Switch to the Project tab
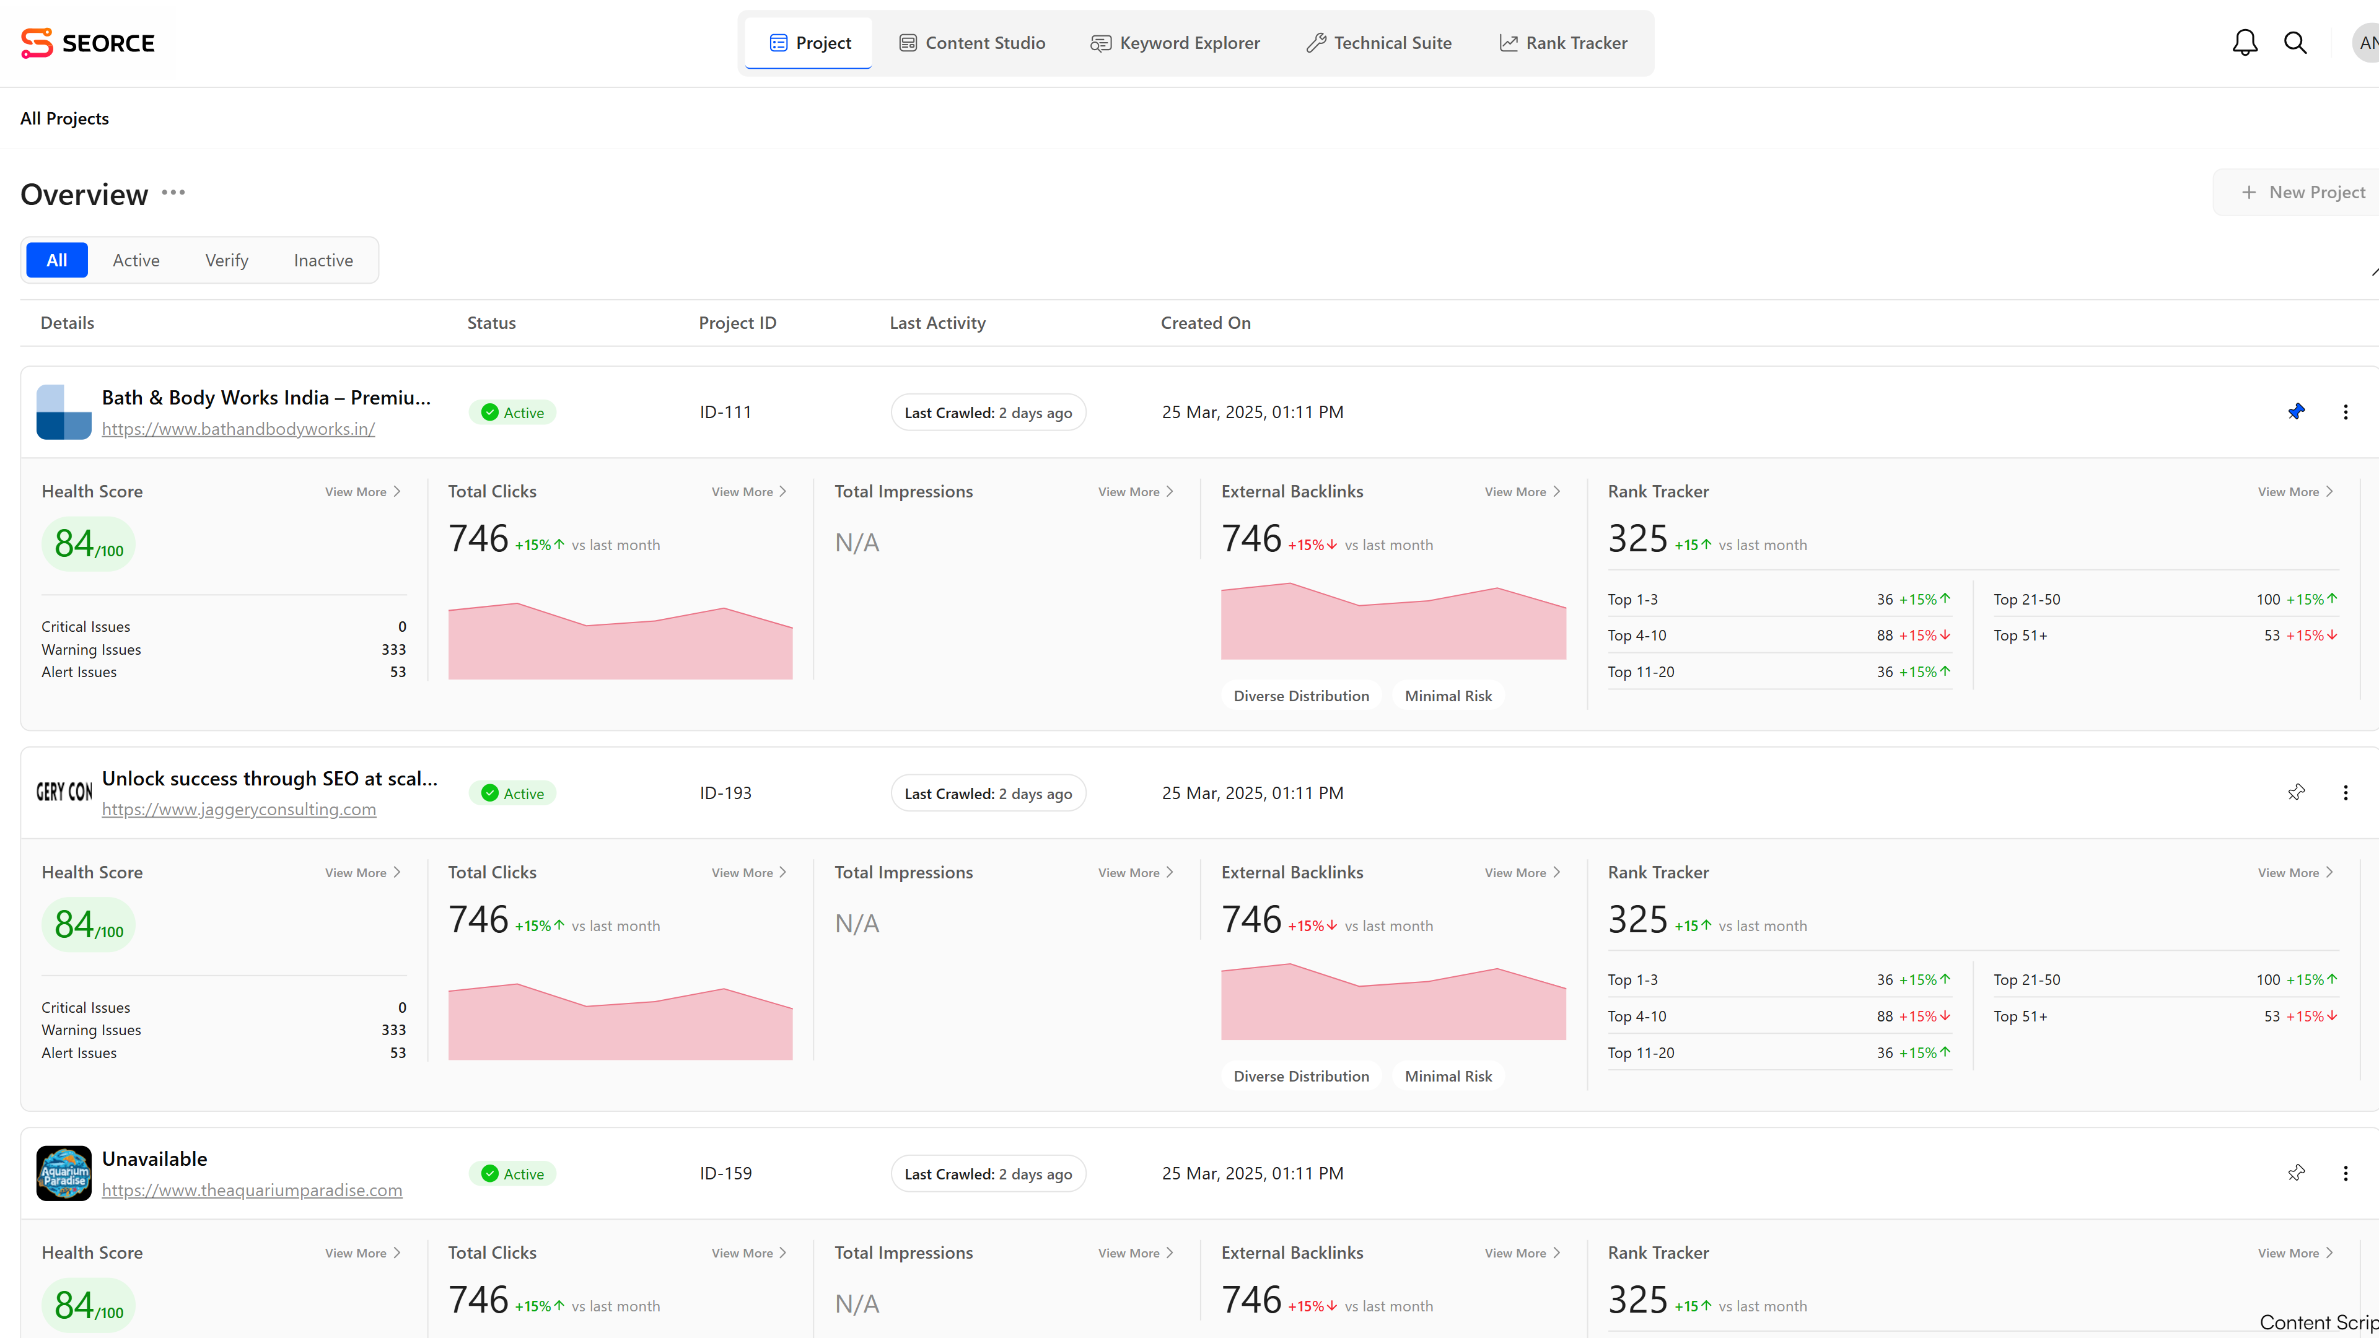 coord(808,43)
